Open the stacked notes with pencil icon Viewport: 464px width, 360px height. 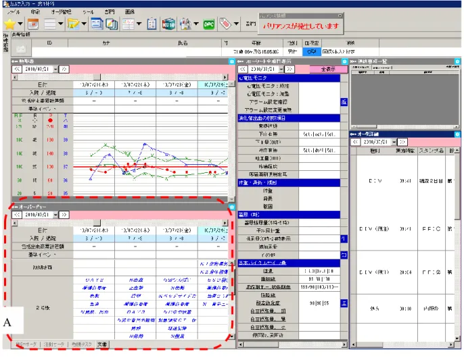112,24
